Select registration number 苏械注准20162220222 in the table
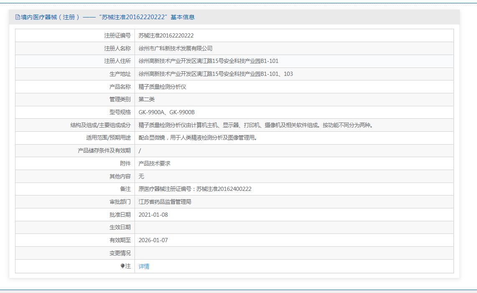 (x=166, y=35)
